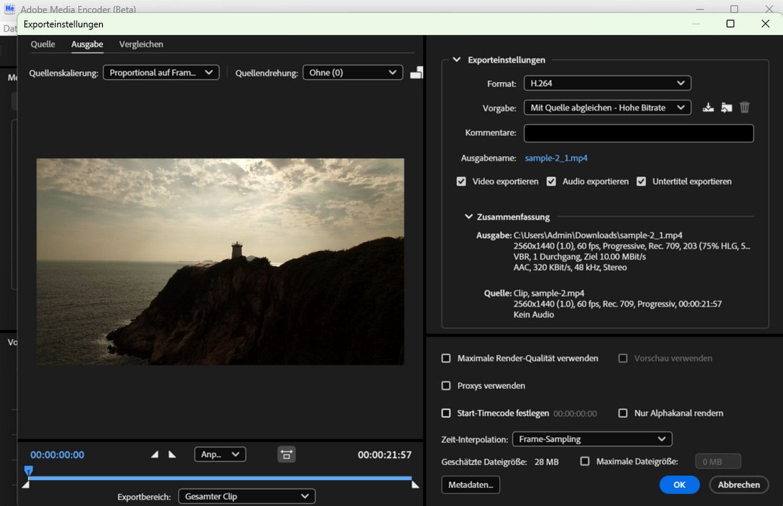The width and height of the screenshot is (783, 506).
Task: Click the set in point triangle icon
Action: pos(155,455)
